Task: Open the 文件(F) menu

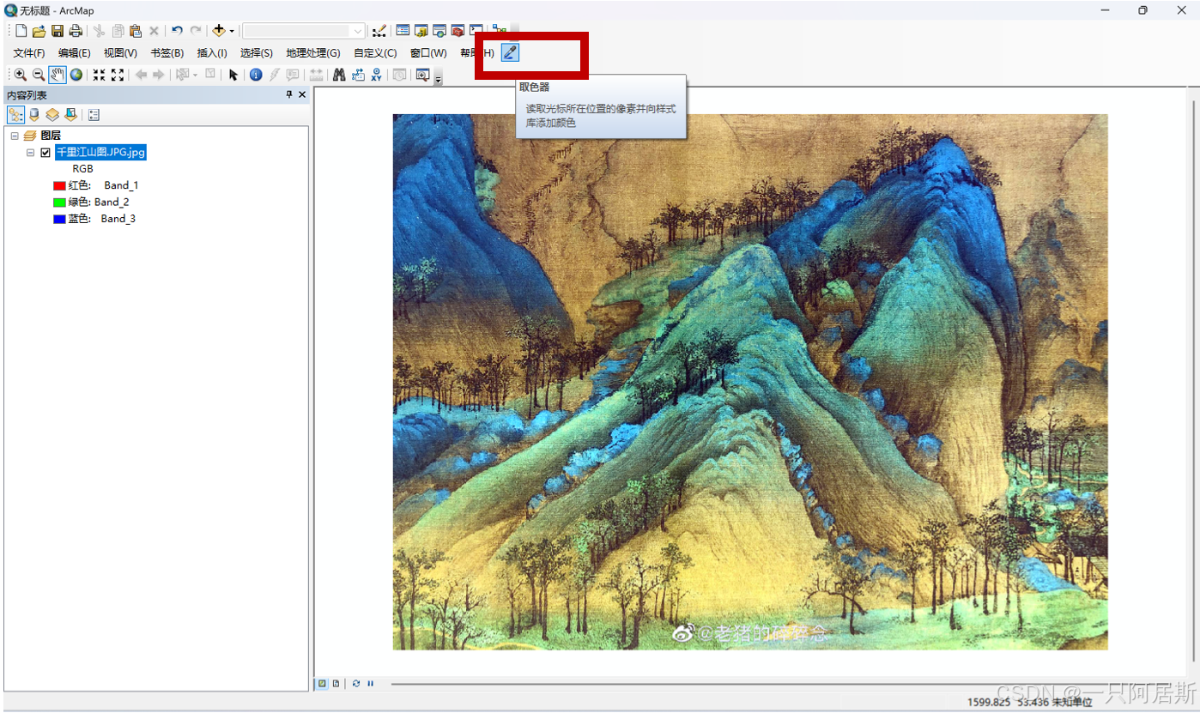Action: point(29,53)
